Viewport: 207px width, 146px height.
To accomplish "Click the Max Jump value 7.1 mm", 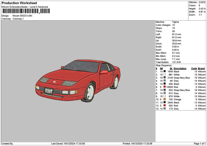I will [176, 59].
